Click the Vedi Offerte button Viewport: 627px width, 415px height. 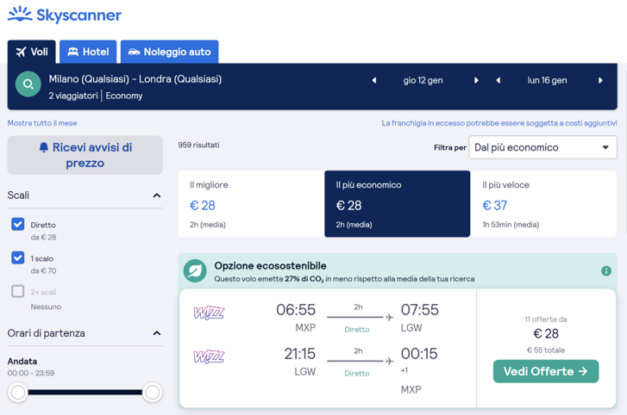[x=545, y=371]
